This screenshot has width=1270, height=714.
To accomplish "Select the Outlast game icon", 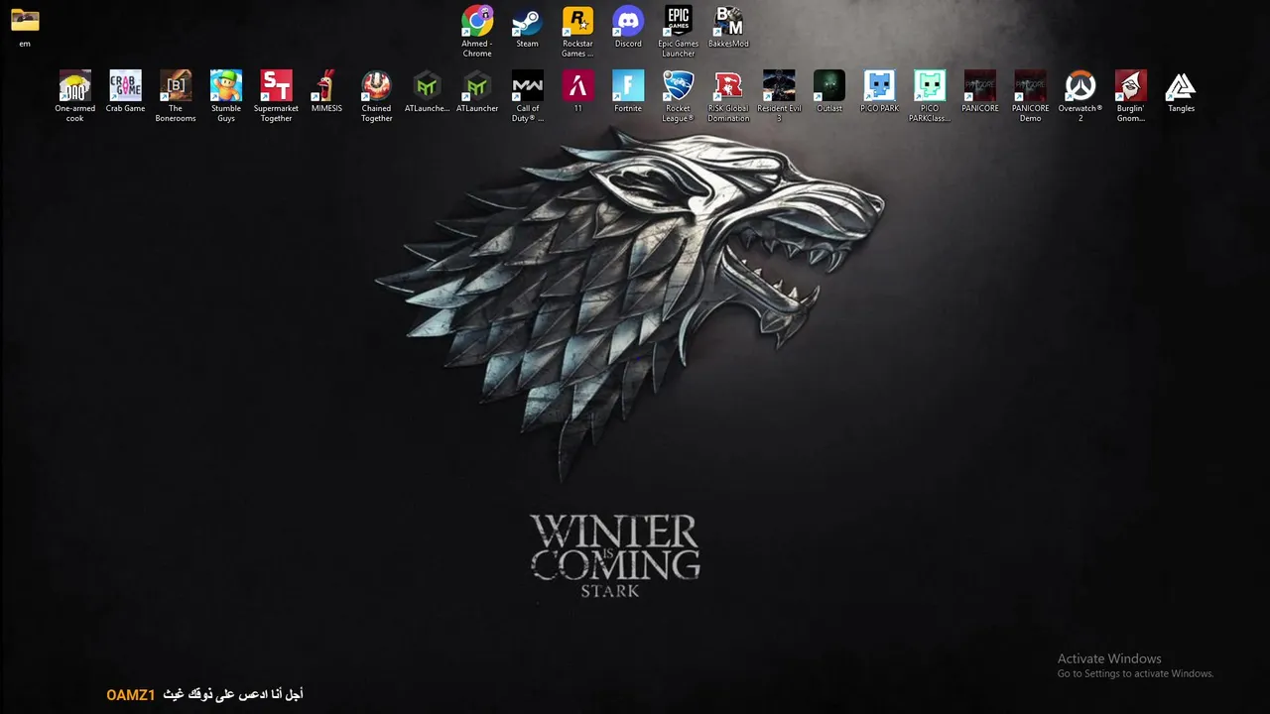I will point(829,85).
